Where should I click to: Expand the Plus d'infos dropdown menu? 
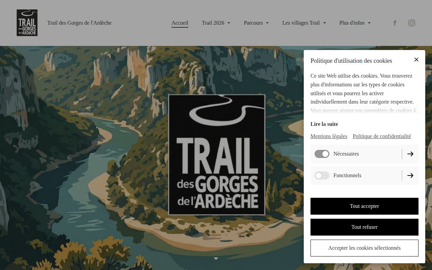(355, 23)
